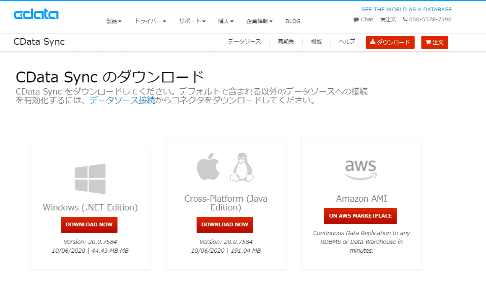Screen dimensions: 486x305
Task: Click the CData Sync のダウンロード heading
Action: tap(110, 77)
